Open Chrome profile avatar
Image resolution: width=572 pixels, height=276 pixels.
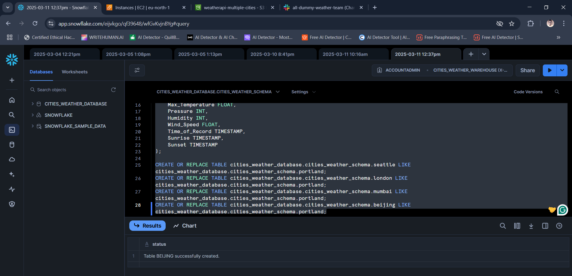550,23
